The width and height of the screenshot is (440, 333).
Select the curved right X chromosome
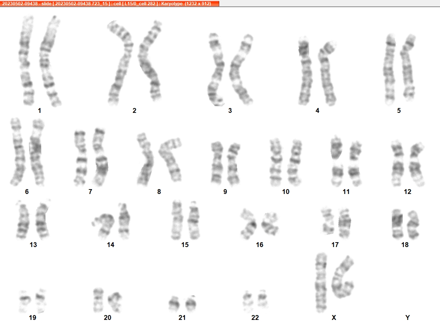[x=343, y=277]
